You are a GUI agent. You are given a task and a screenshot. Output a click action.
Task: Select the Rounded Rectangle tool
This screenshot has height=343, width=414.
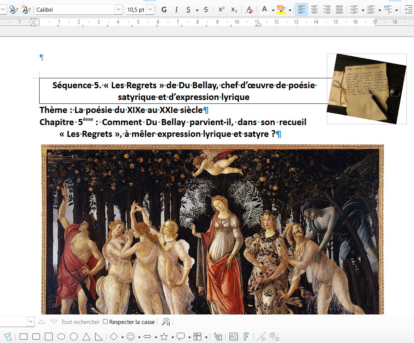[x=36, y=337]
